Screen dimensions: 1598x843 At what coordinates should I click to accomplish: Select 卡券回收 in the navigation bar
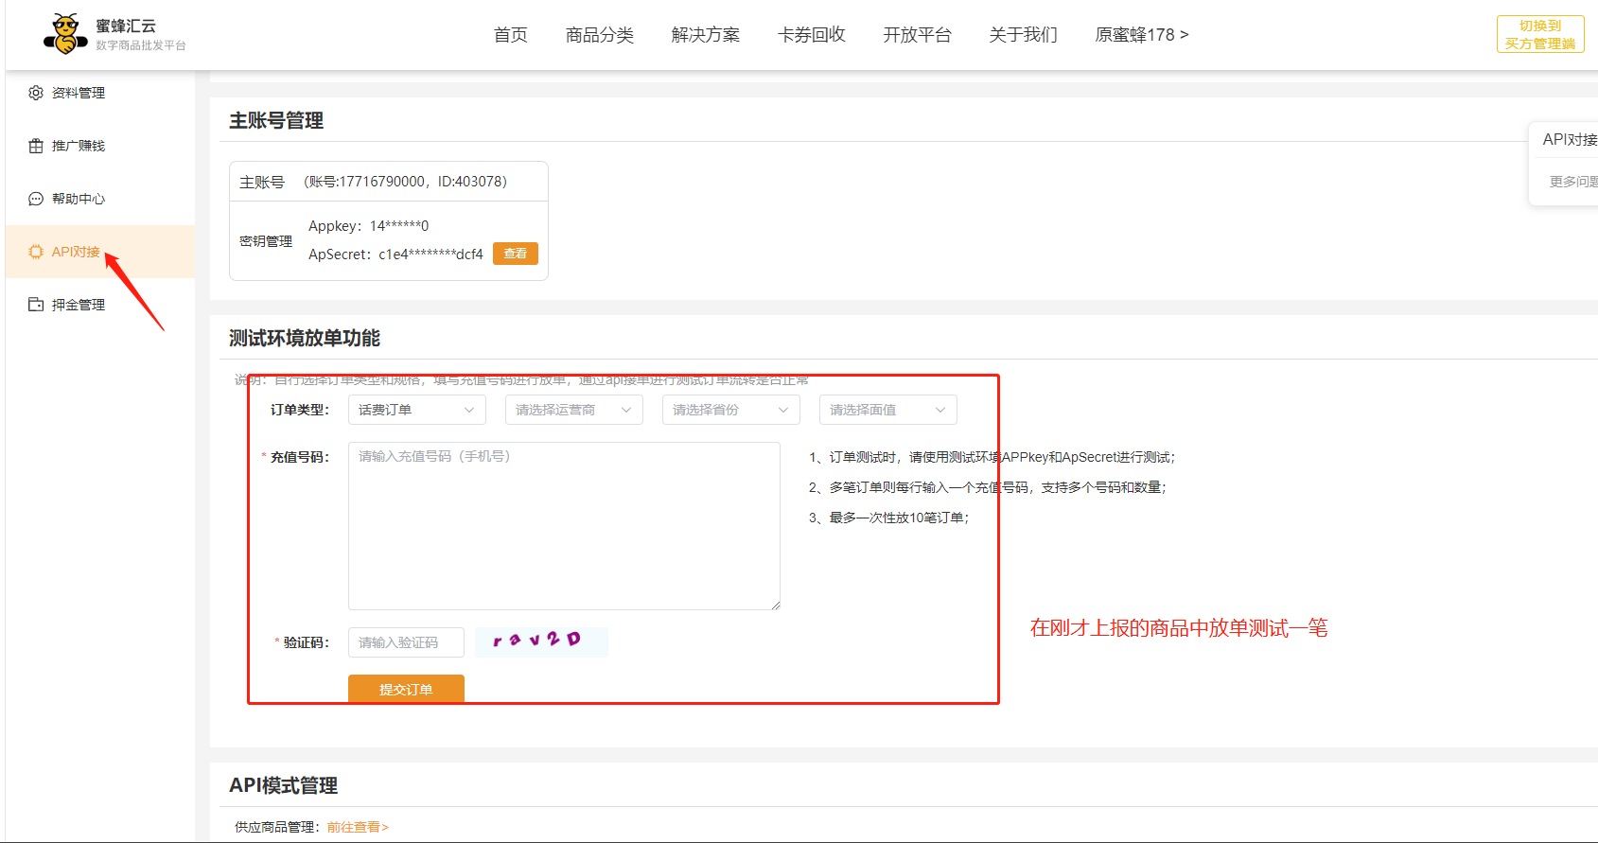[x=811, y=35]
